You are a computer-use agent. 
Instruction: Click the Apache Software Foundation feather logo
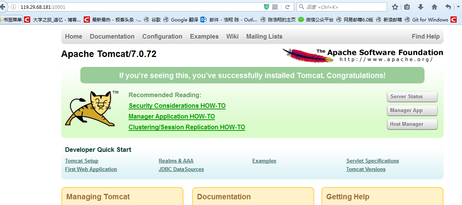coord(363,55)
